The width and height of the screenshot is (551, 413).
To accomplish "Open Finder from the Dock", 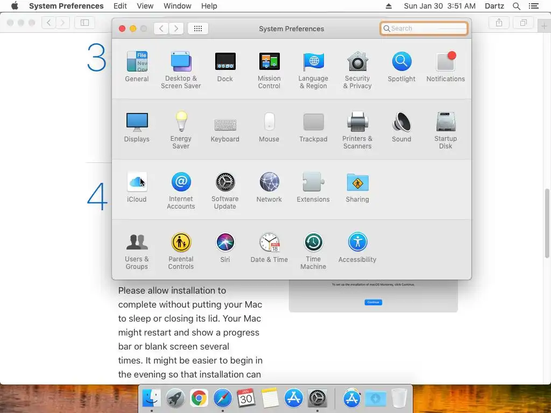I will coord(151,398).
